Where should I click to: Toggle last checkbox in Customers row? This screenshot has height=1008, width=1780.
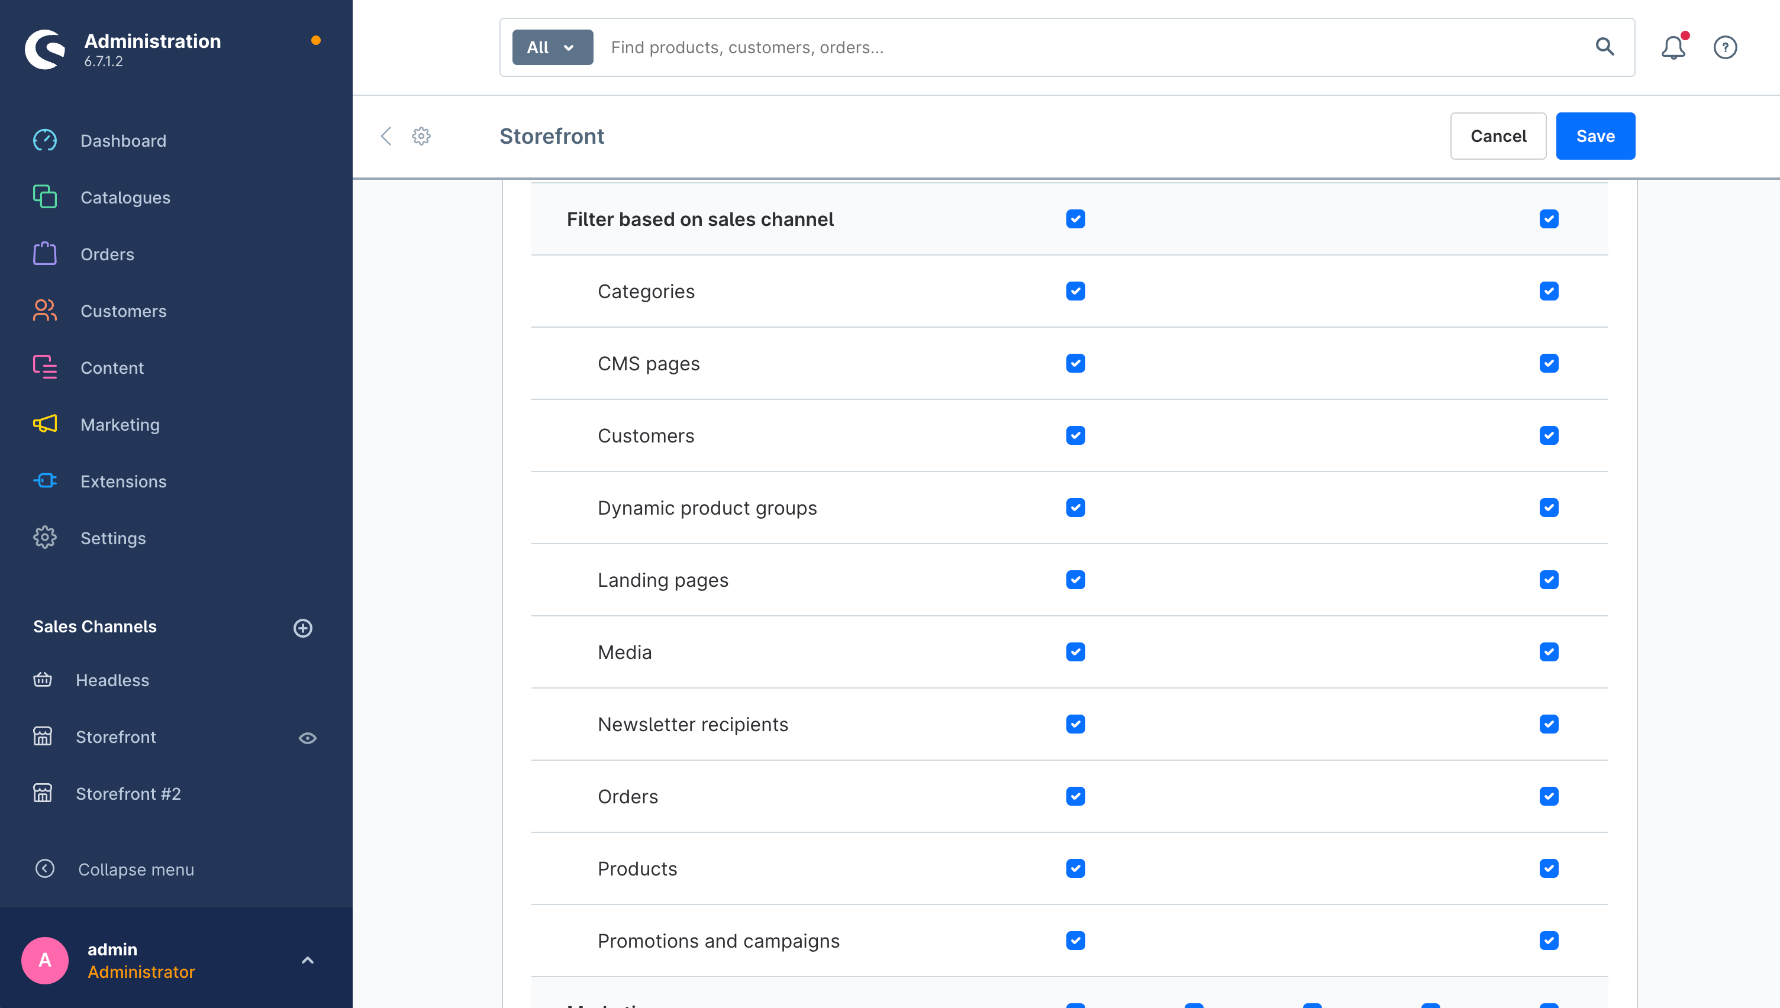click(1549, 435)
